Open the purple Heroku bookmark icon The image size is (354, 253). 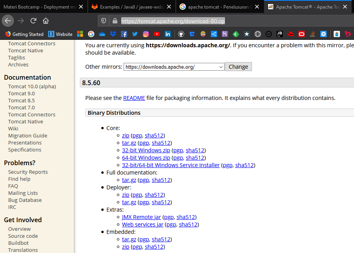click(225, 34)
